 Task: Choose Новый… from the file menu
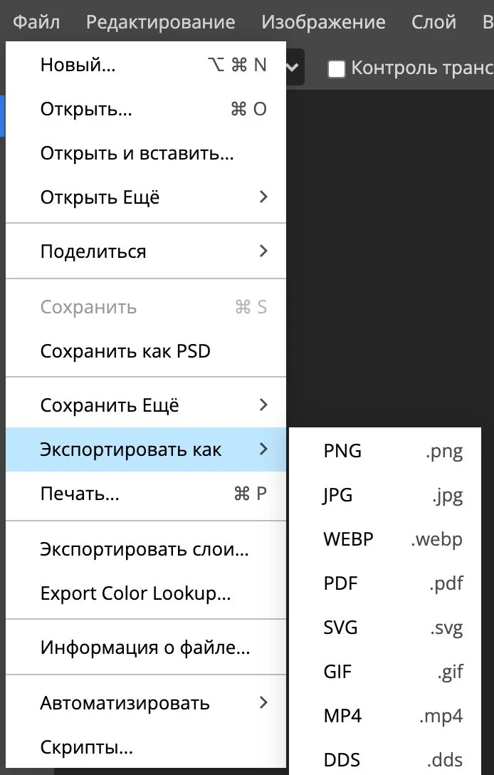click(146, 65)
